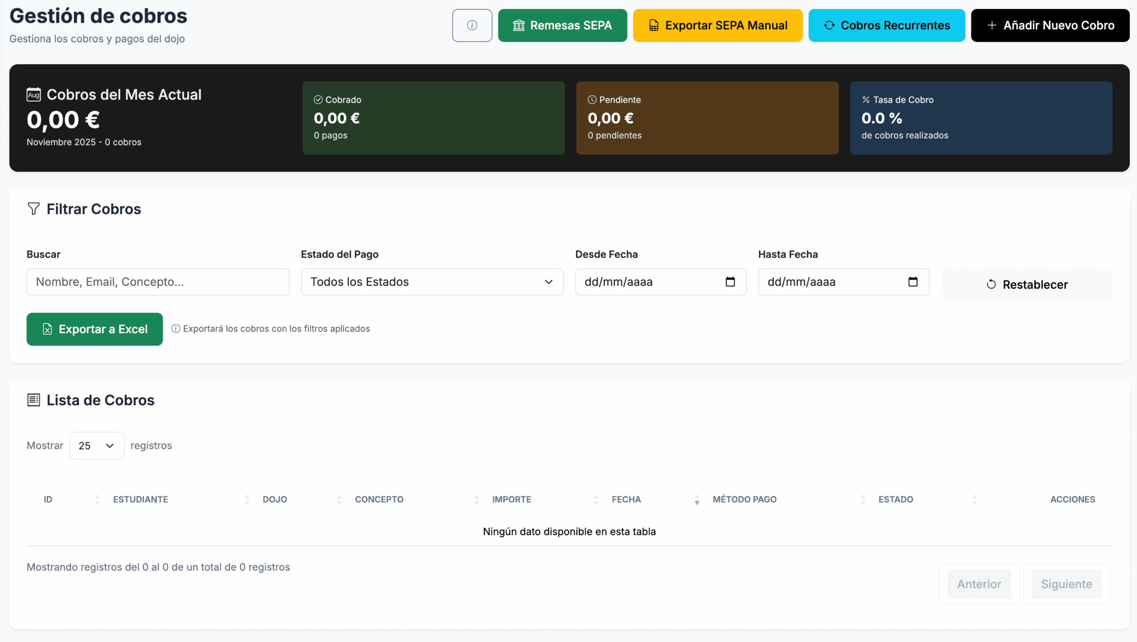The image size is (1137, 642).
Task: Click the Siguiente pagination button
Action: [1066, 584]
